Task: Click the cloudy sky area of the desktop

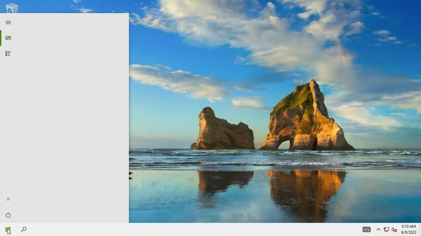Action: point(263,39)
